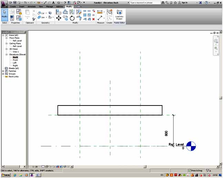
Task: Switch to the Annotate ribbon tab
Action: tap(31, 7)
